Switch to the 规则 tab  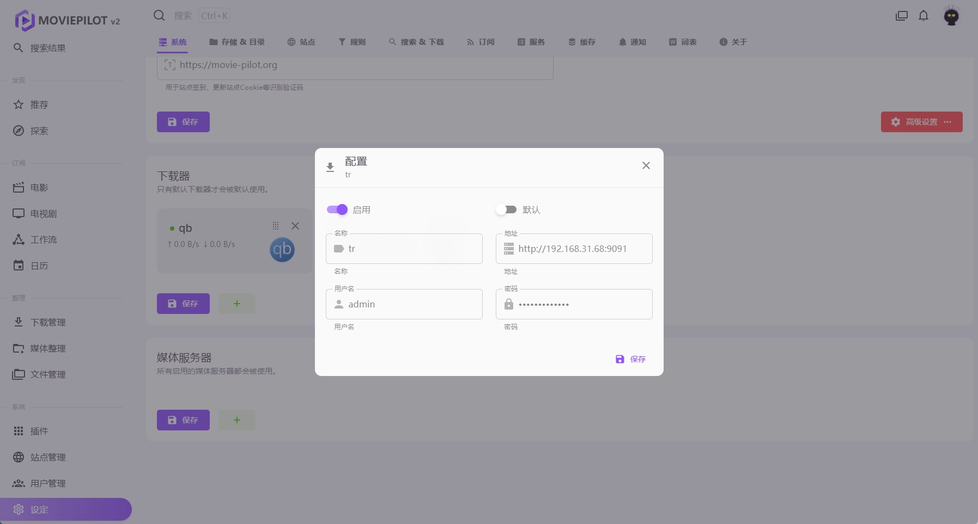click(x=352, y=42)
